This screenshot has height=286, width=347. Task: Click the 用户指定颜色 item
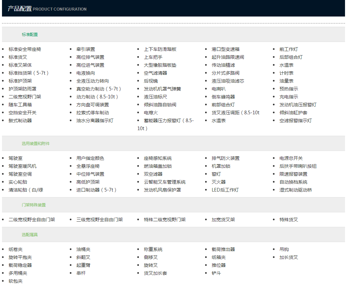[x=90, y=158]
